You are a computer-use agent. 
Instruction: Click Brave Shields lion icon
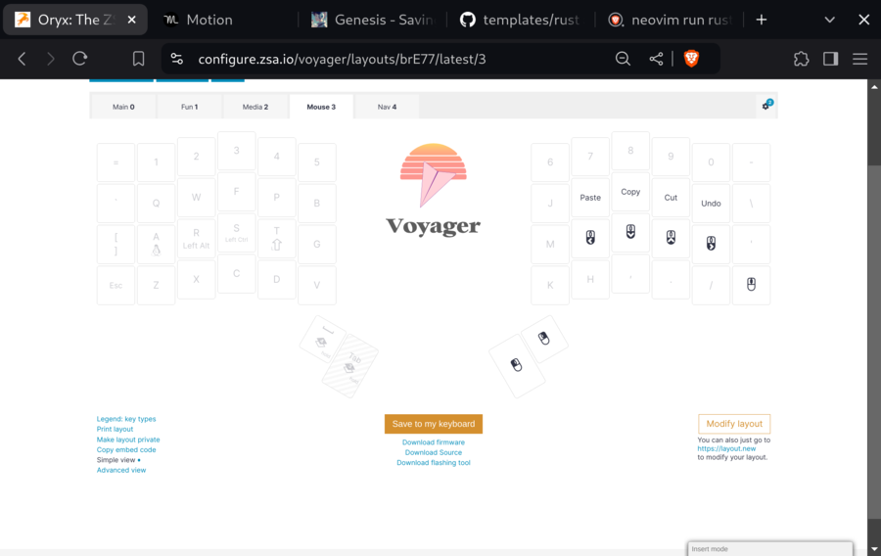[x=691, y=59]
